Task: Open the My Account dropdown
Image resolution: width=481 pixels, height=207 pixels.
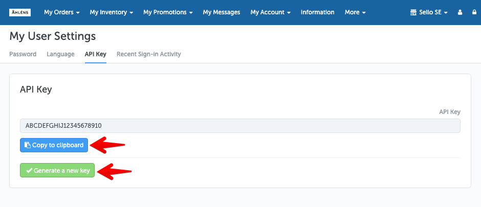Action: pyautogui.click(x=270, y=12)
